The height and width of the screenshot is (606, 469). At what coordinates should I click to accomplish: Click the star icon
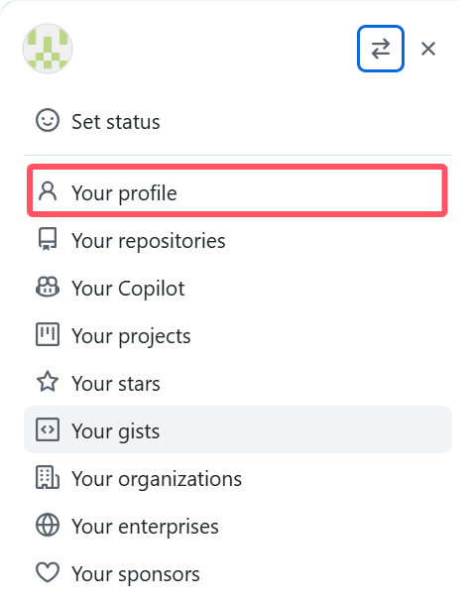click(48, 382)
